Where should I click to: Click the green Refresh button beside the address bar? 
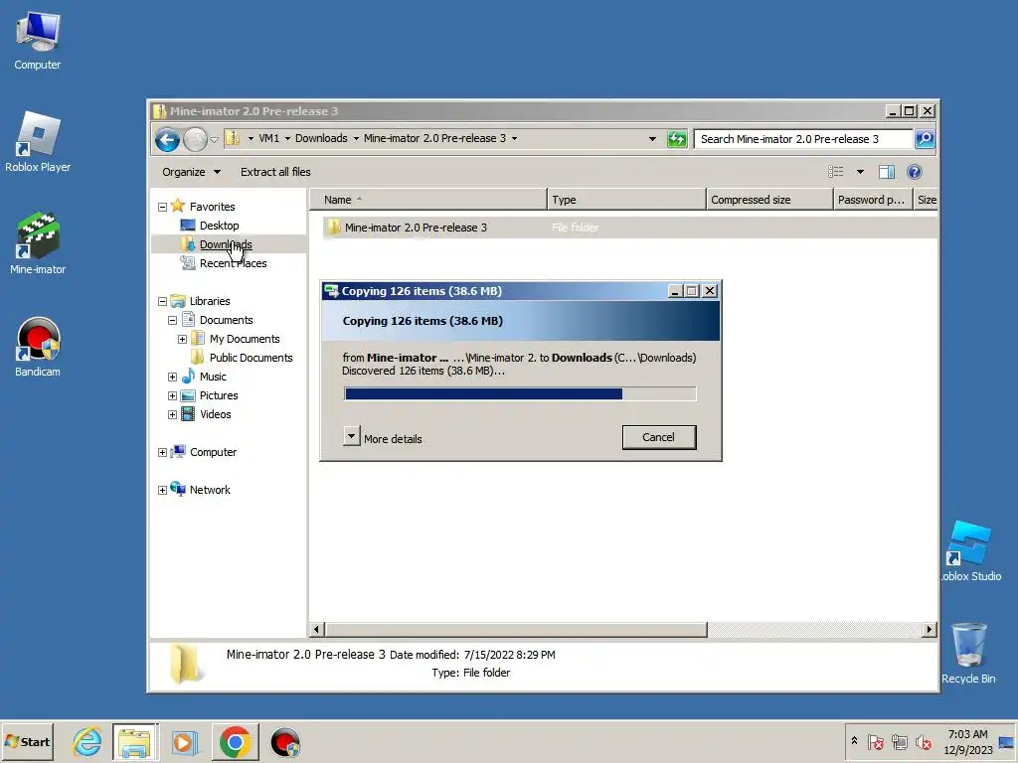pyautogui.click(x=676, y=138)
